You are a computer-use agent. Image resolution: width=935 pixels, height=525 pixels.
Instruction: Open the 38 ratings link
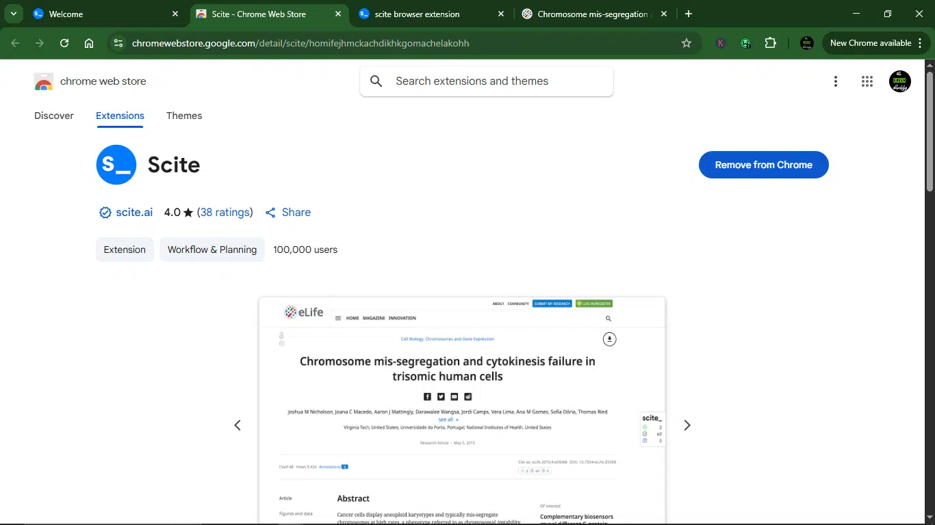pos(225,213)
